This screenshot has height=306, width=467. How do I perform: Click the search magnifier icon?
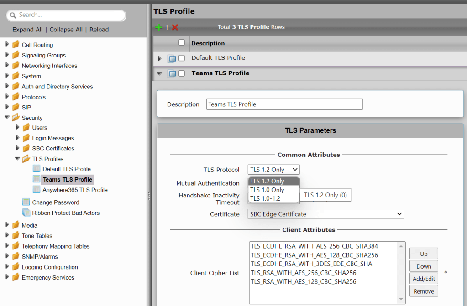[13, 15]
